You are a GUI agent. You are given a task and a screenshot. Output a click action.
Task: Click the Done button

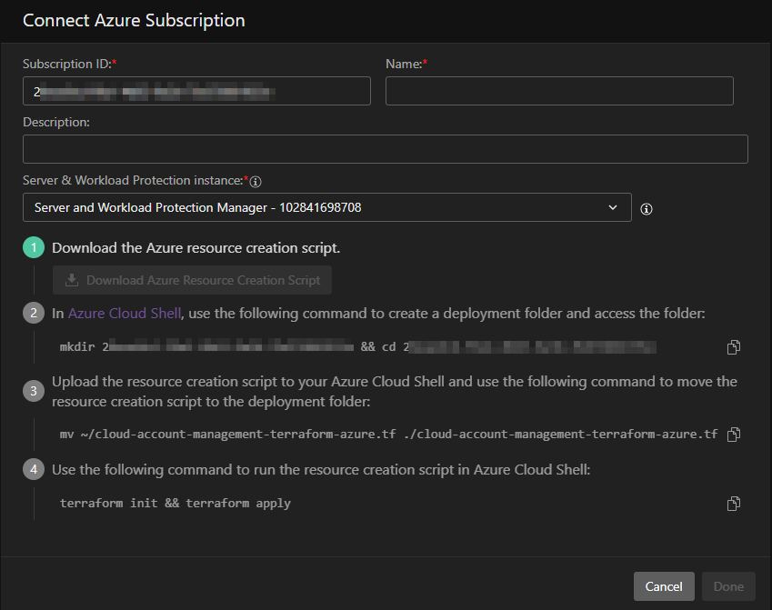tap(728, 586)
